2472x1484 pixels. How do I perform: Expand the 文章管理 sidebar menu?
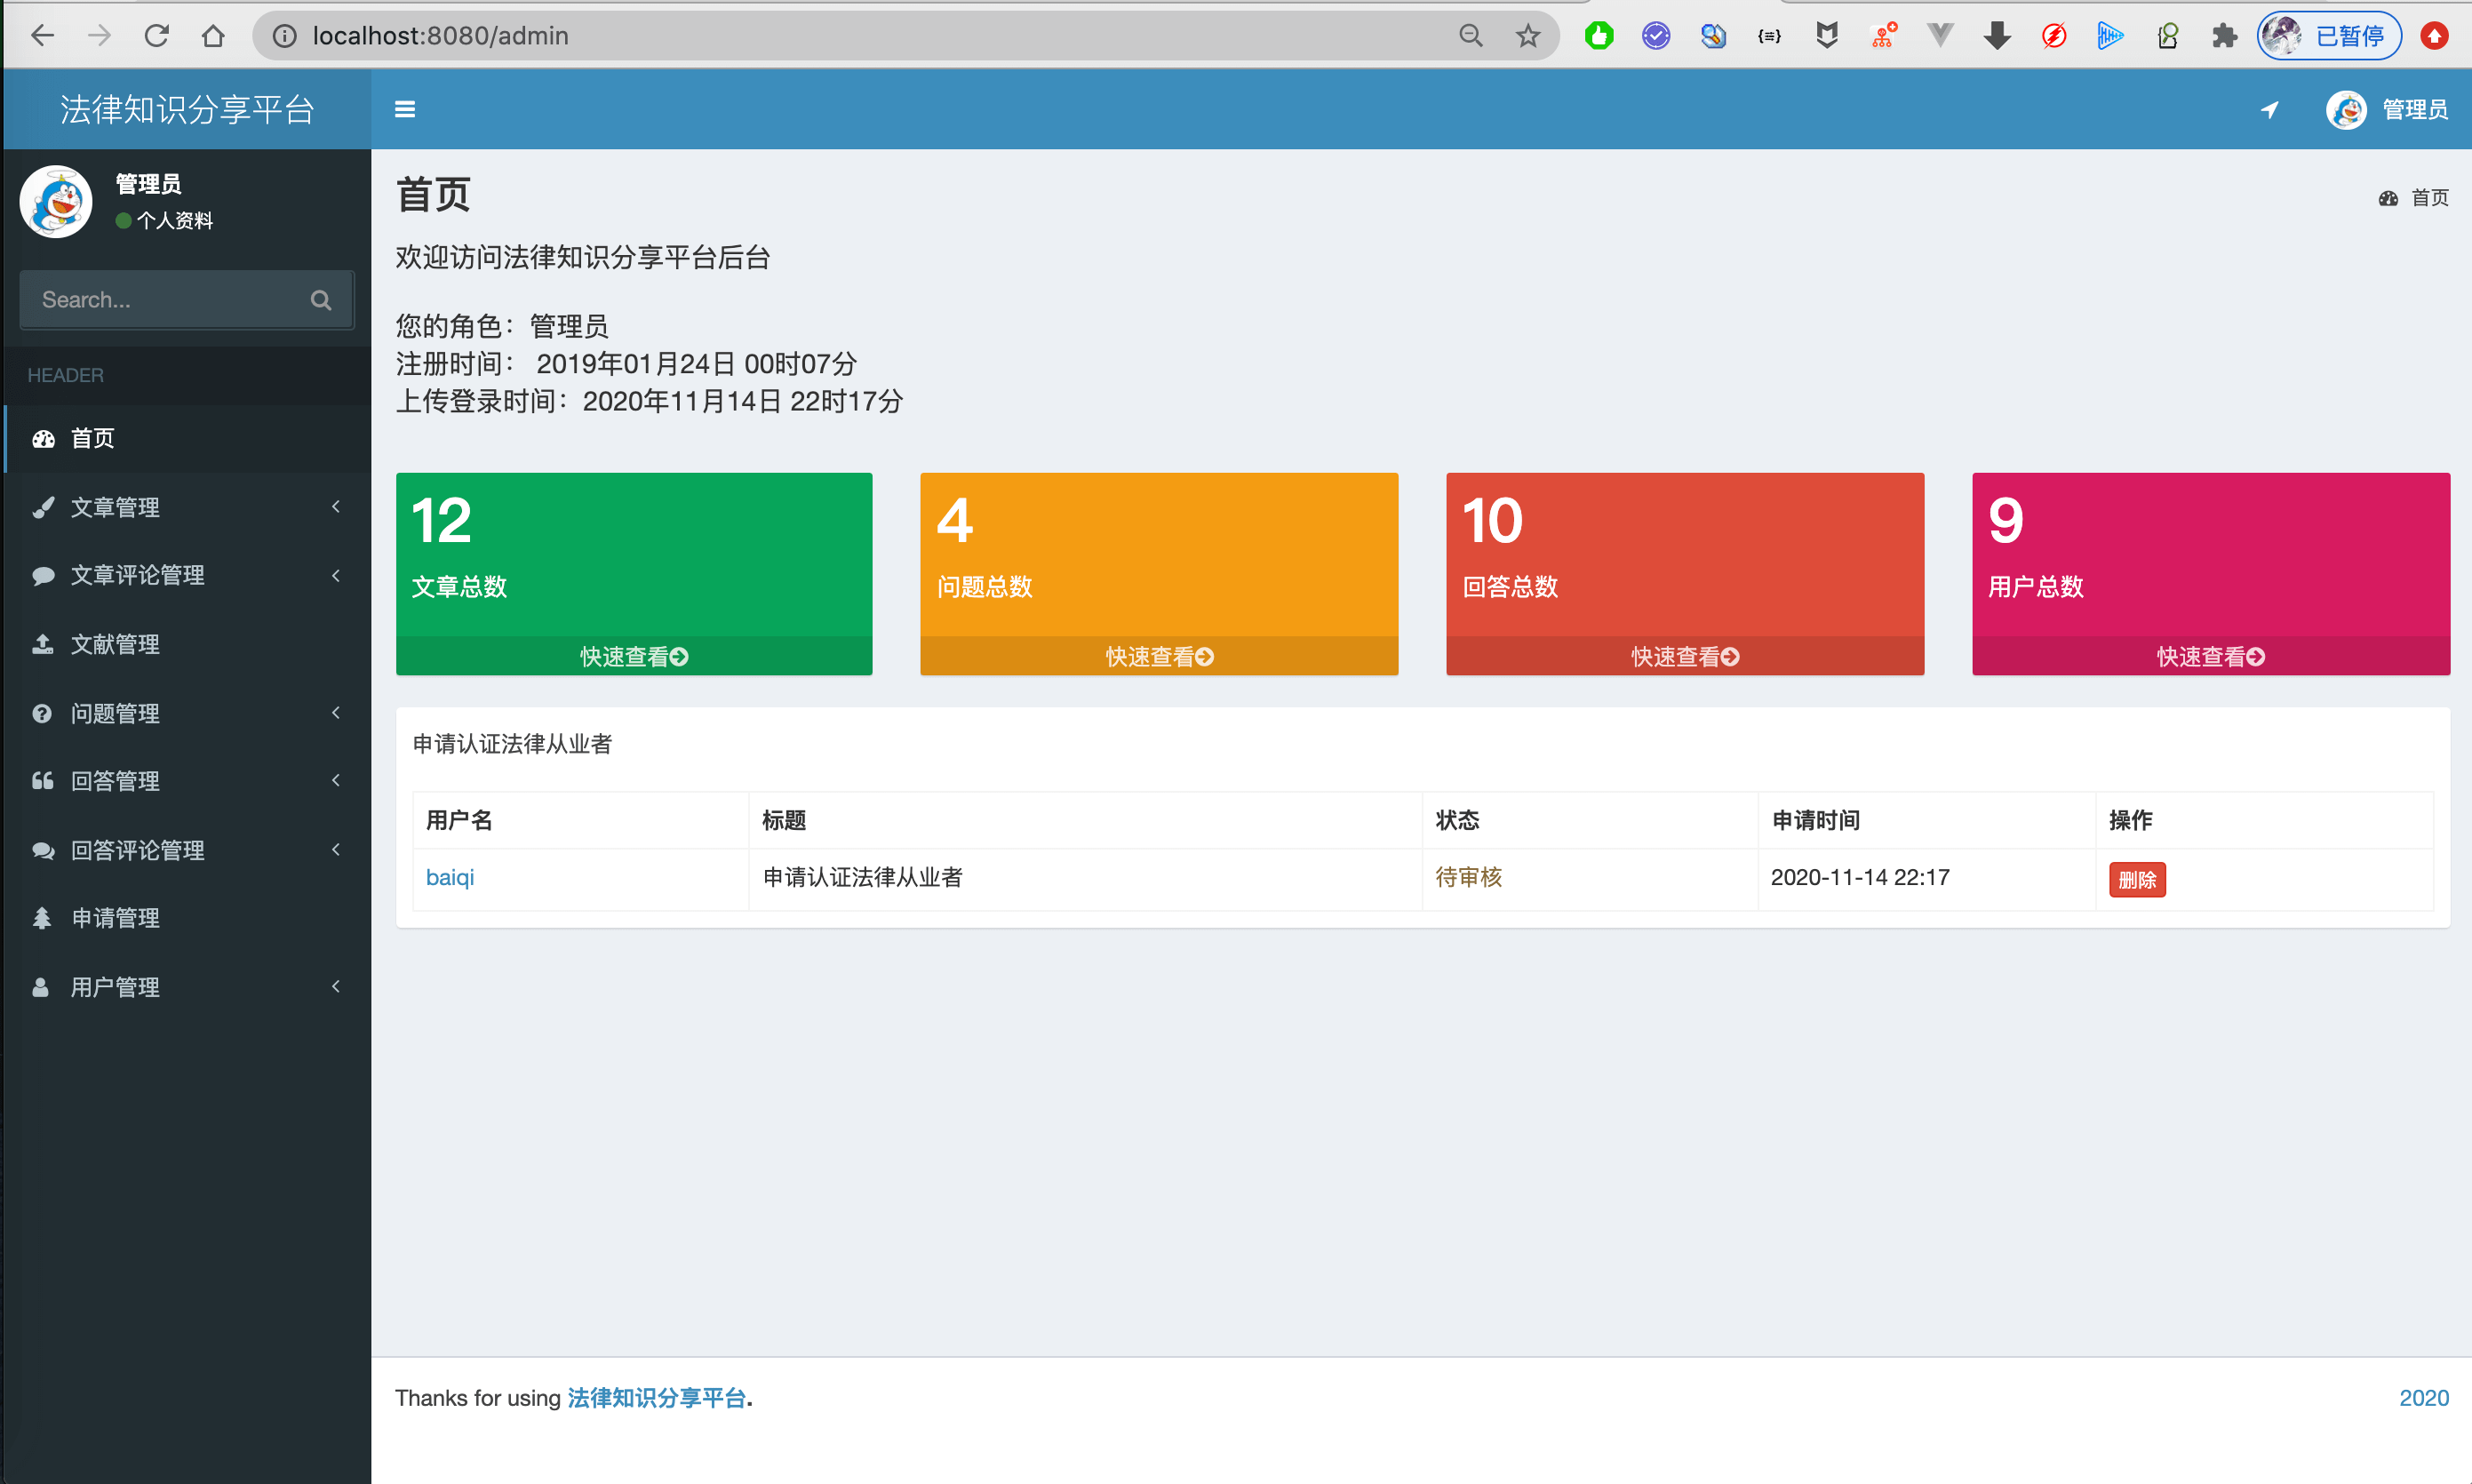click(x=115, y=507)
